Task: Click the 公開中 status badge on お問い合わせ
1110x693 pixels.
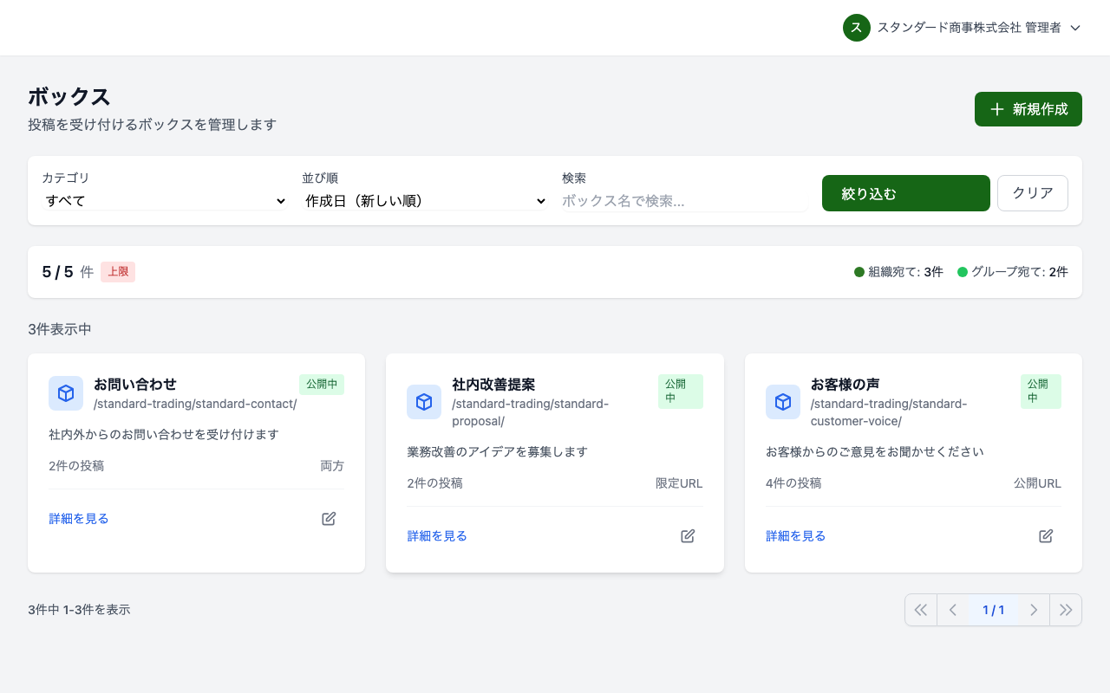Action: point(322,384)
